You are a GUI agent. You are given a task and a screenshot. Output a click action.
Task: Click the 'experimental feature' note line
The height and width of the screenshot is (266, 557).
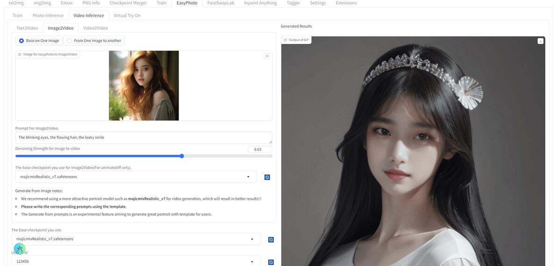coord(116,214)
